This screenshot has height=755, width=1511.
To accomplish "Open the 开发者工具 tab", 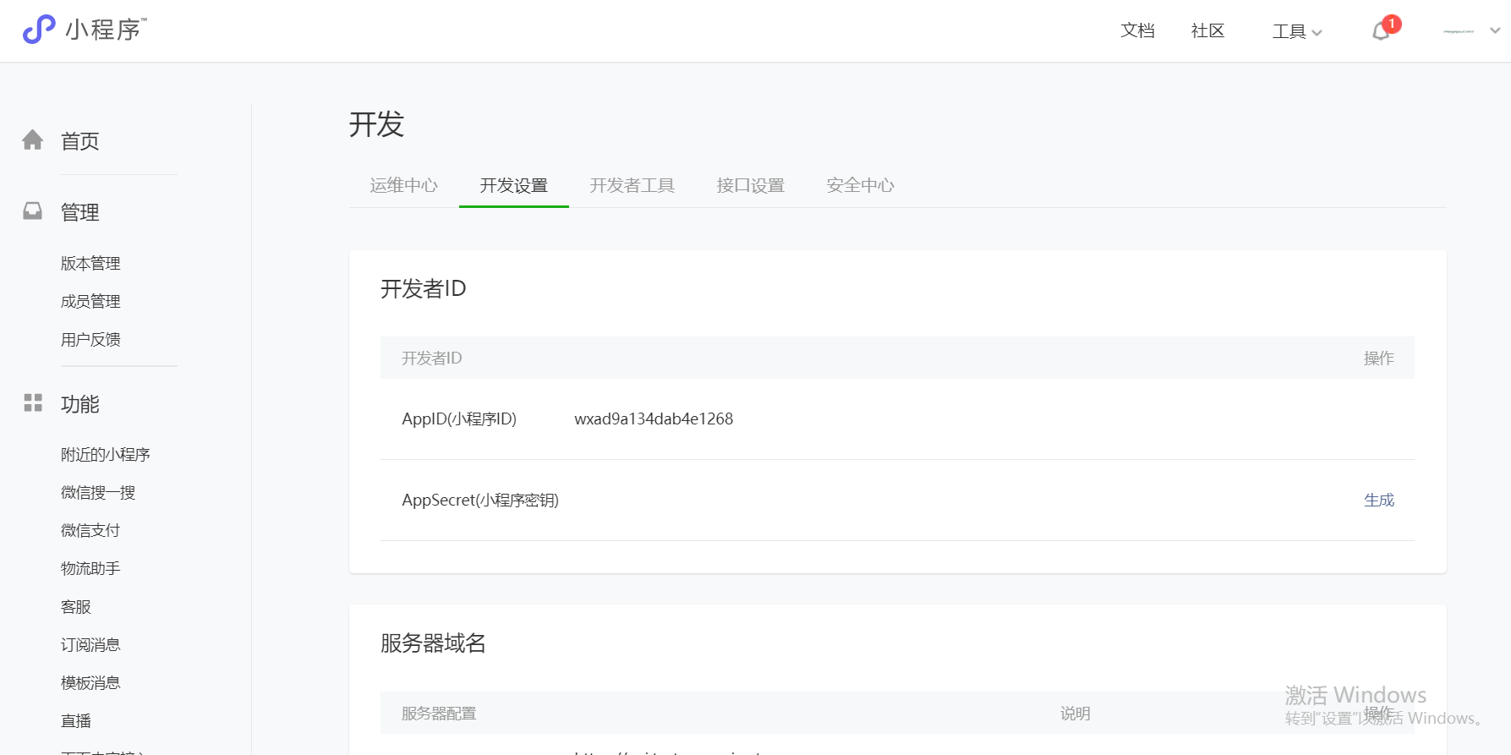I will (632, 185).
